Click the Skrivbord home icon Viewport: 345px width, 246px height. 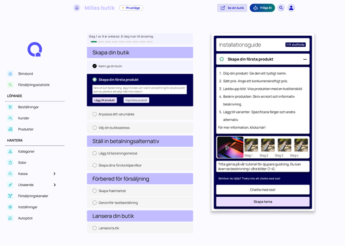tap(10, 74)
